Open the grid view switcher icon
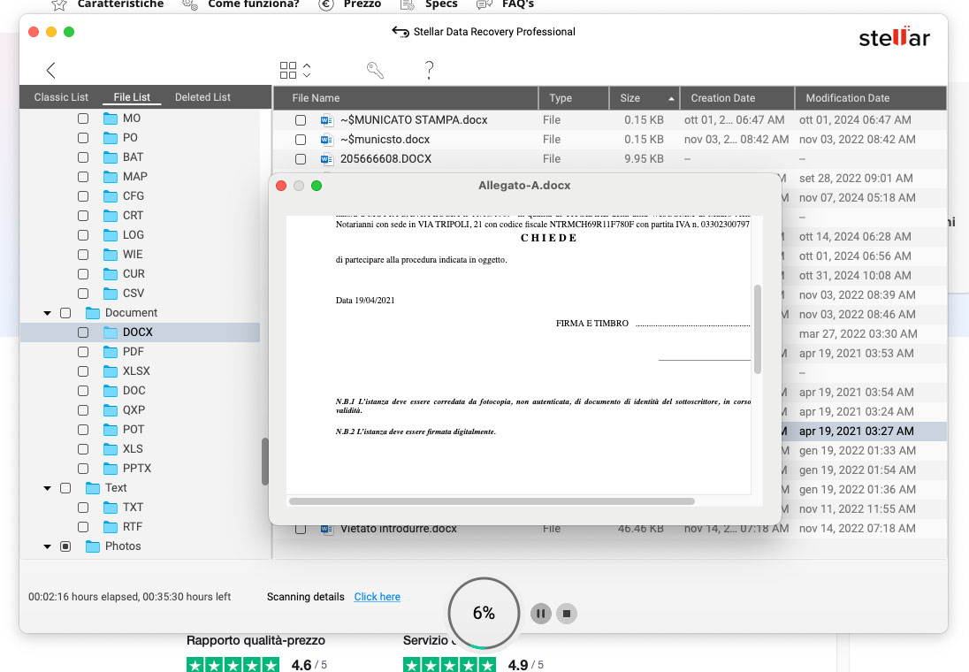Image resolution: width=969 pixels, height=672 pixels. point(288,71)
